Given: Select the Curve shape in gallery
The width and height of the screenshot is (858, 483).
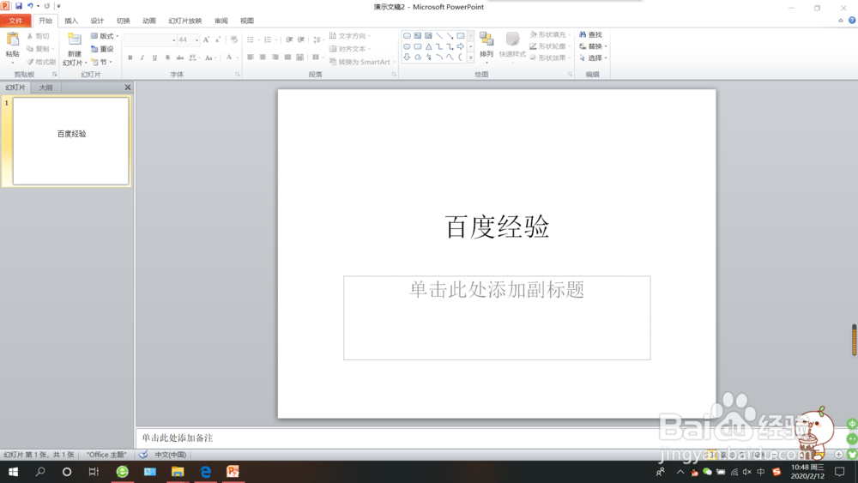Looking at the screenshot, I should [x=450, y=57].
